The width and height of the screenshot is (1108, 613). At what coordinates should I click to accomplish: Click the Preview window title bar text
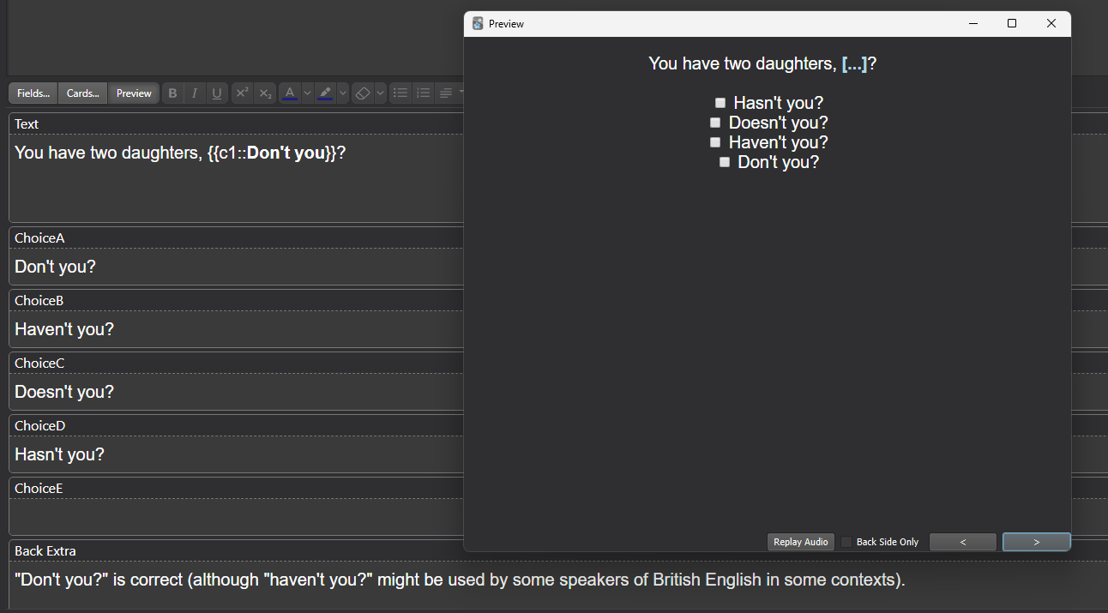[506, 24]
